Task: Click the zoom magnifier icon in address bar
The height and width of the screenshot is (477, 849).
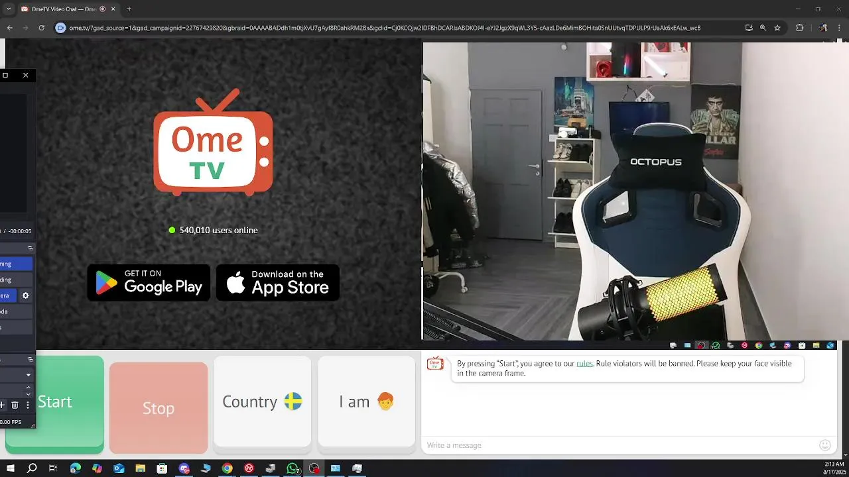Action: pyautogui.click(x=763, y=28)
